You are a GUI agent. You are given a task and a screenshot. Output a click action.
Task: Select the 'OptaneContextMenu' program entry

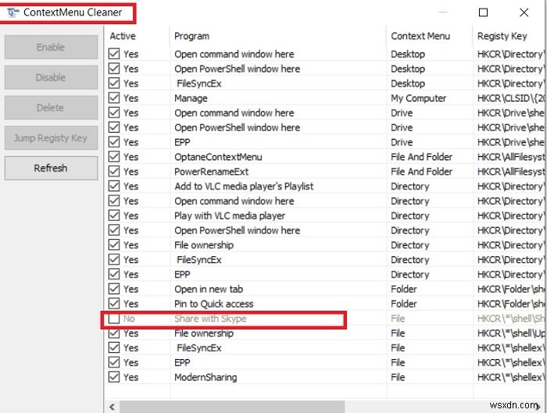click(218, 157)
